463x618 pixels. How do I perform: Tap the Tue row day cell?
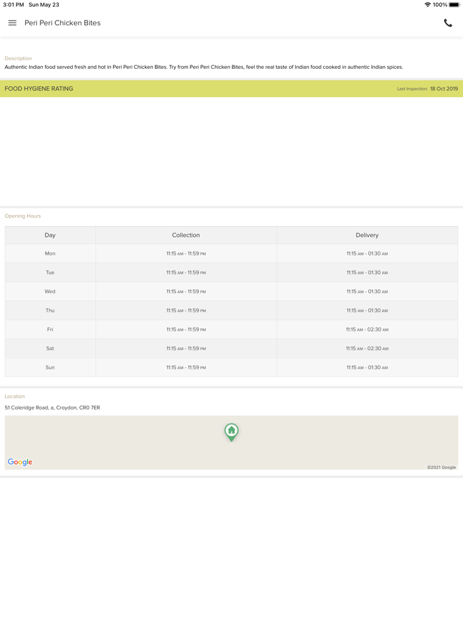point(50,273)
